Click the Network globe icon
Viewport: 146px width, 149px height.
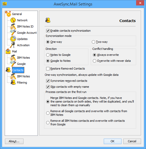(13, 20)
